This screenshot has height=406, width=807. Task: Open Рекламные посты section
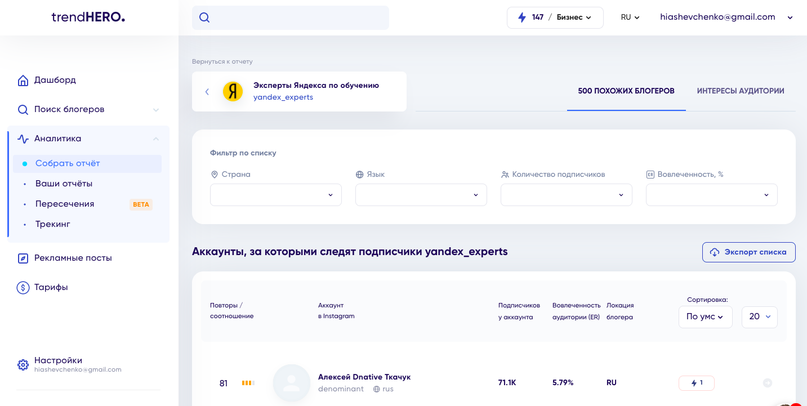73,258
